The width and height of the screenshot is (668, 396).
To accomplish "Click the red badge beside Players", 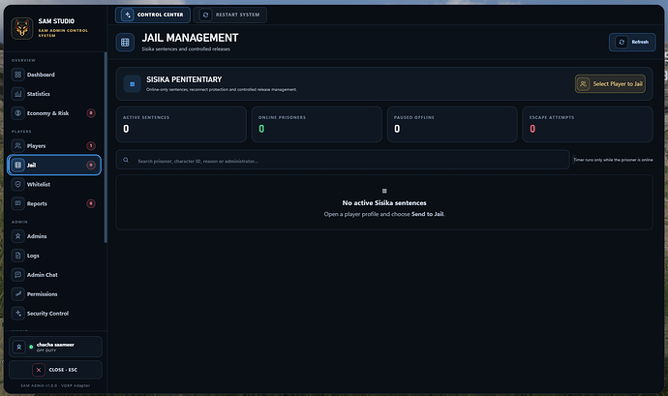I will (91, 146).
